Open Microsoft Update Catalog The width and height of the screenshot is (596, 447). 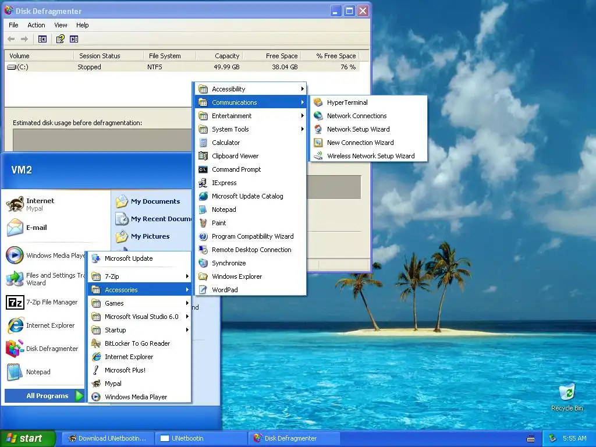pos(251,196)
